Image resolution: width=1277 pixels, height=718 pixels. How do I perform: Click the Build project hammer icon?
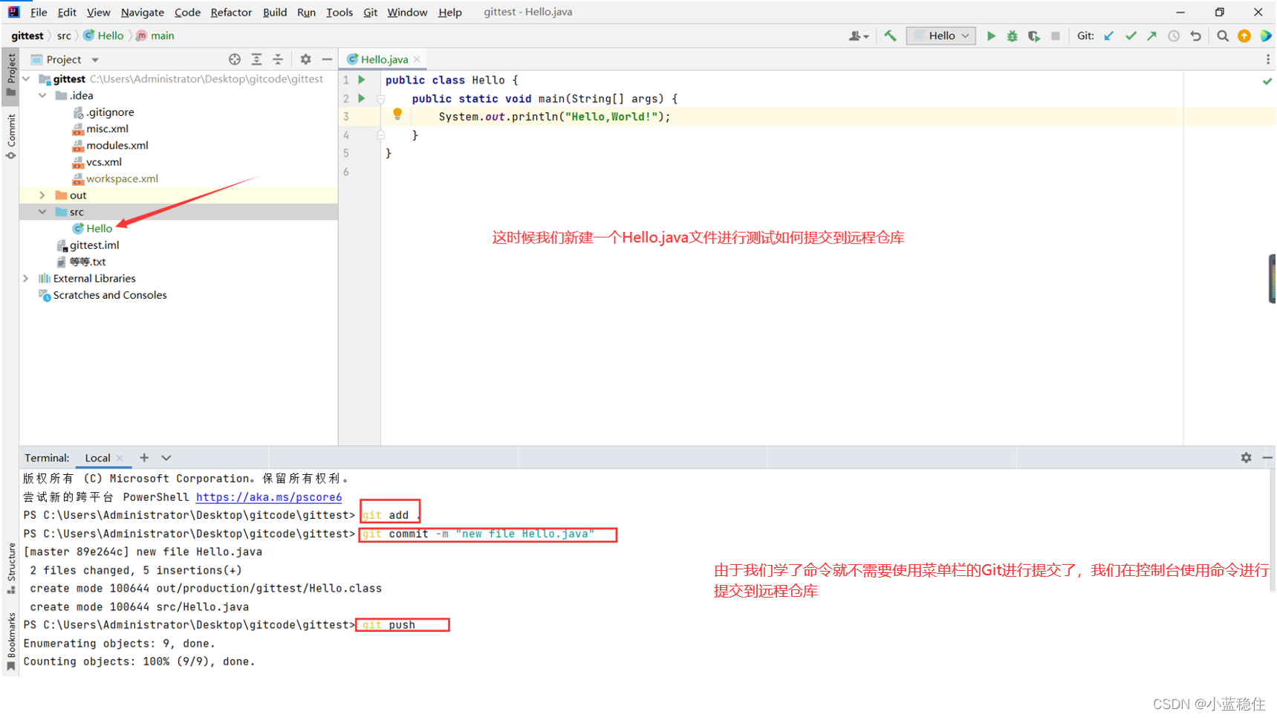tap(890, 36)
